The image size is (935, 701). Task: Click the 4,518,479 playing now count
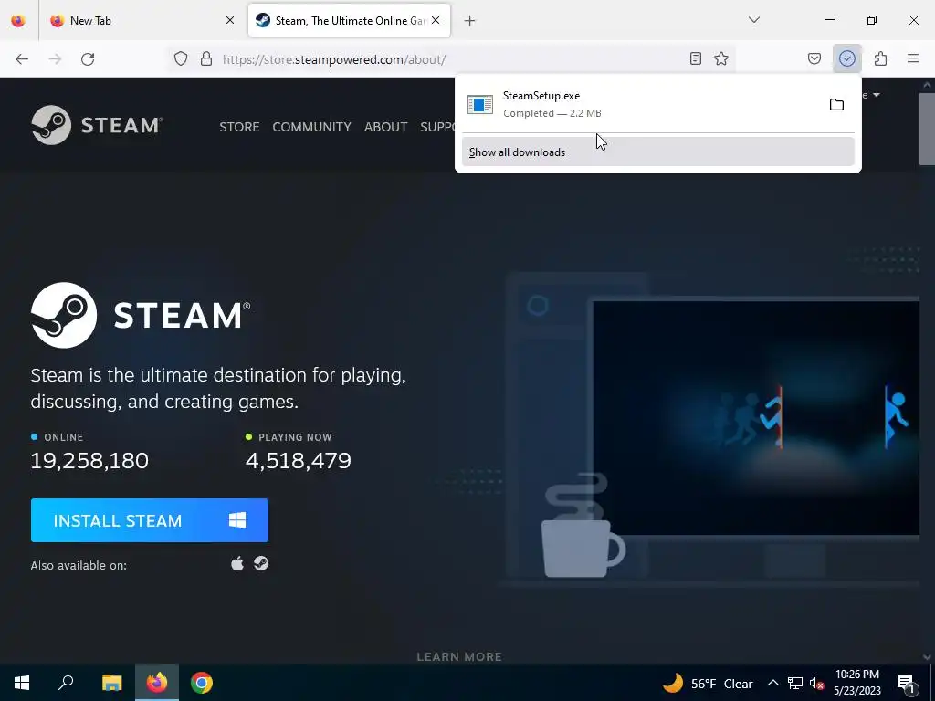[x=299, y=460]
